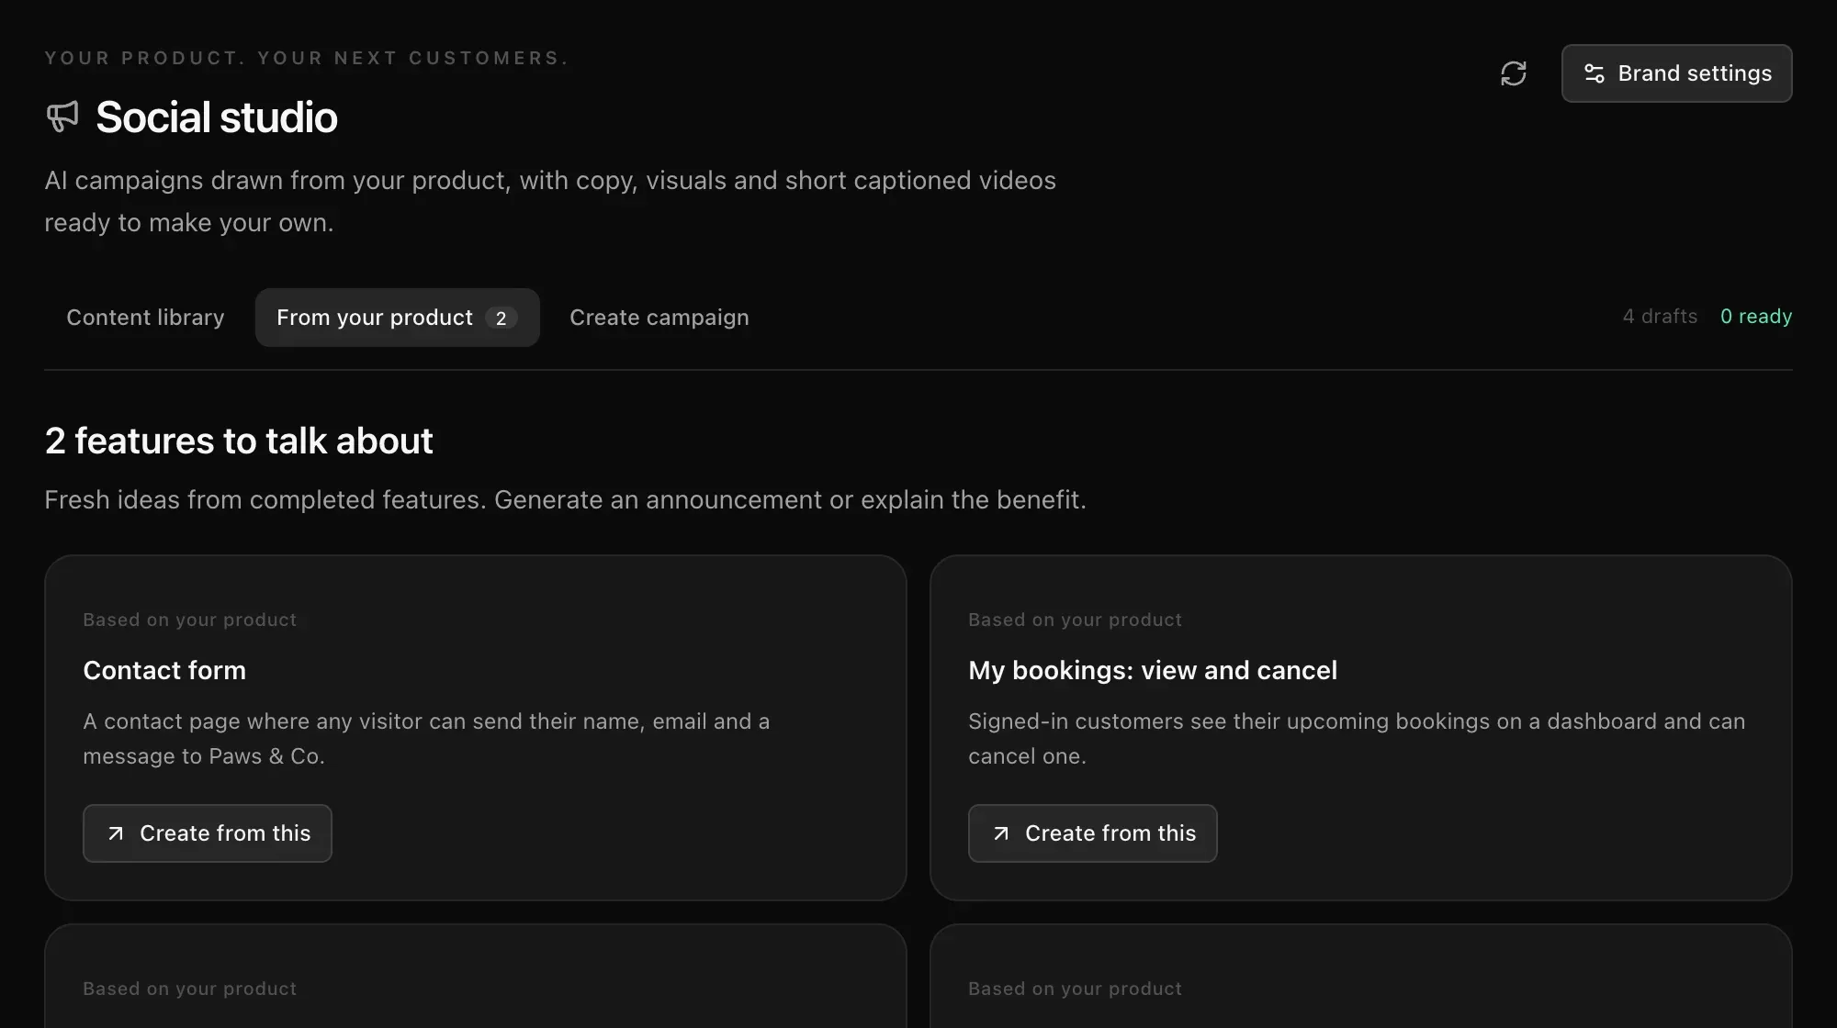Click Create from this for My bookings
This screenshot has width=1837, height=1028.
(x=1092, y=833)
